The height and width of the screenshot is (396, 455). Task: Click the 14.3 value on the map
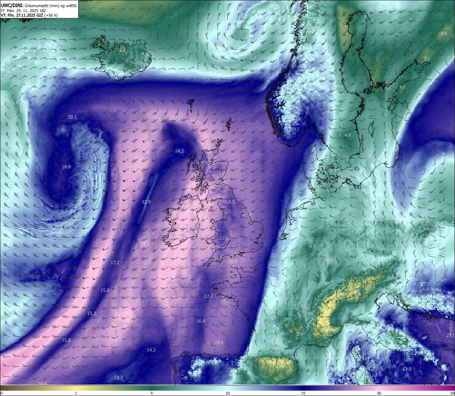(x=151, y=350)
